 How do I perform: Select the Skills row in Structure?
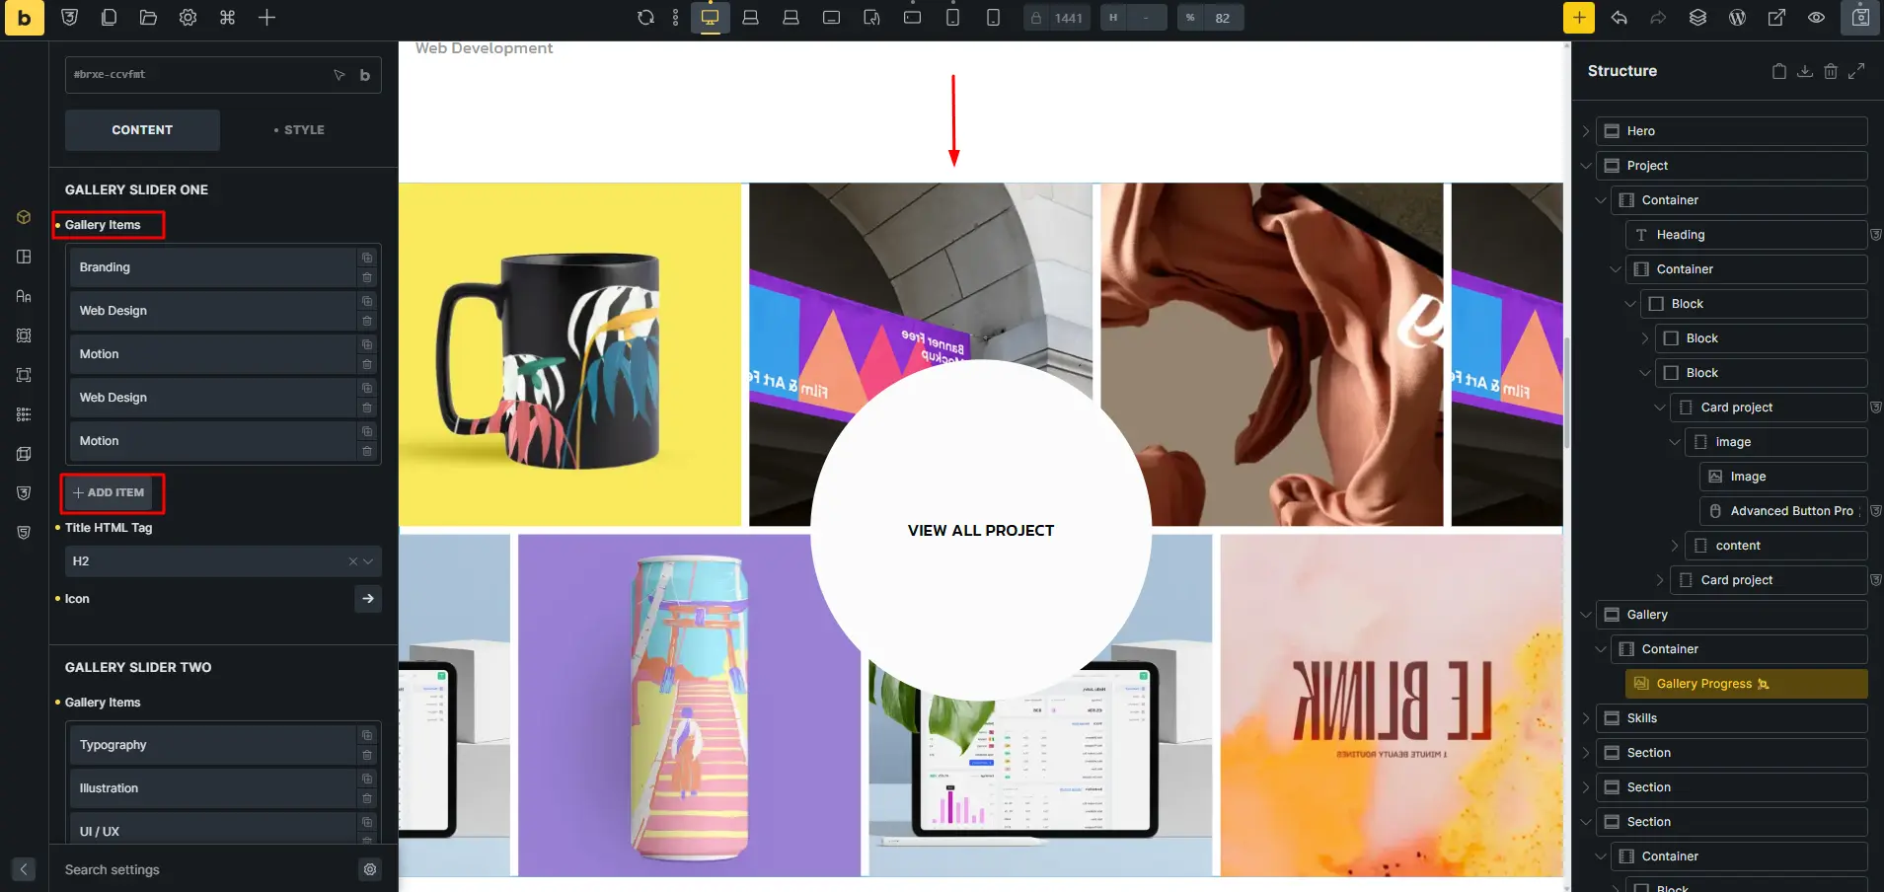click(x=1731, y=718)
